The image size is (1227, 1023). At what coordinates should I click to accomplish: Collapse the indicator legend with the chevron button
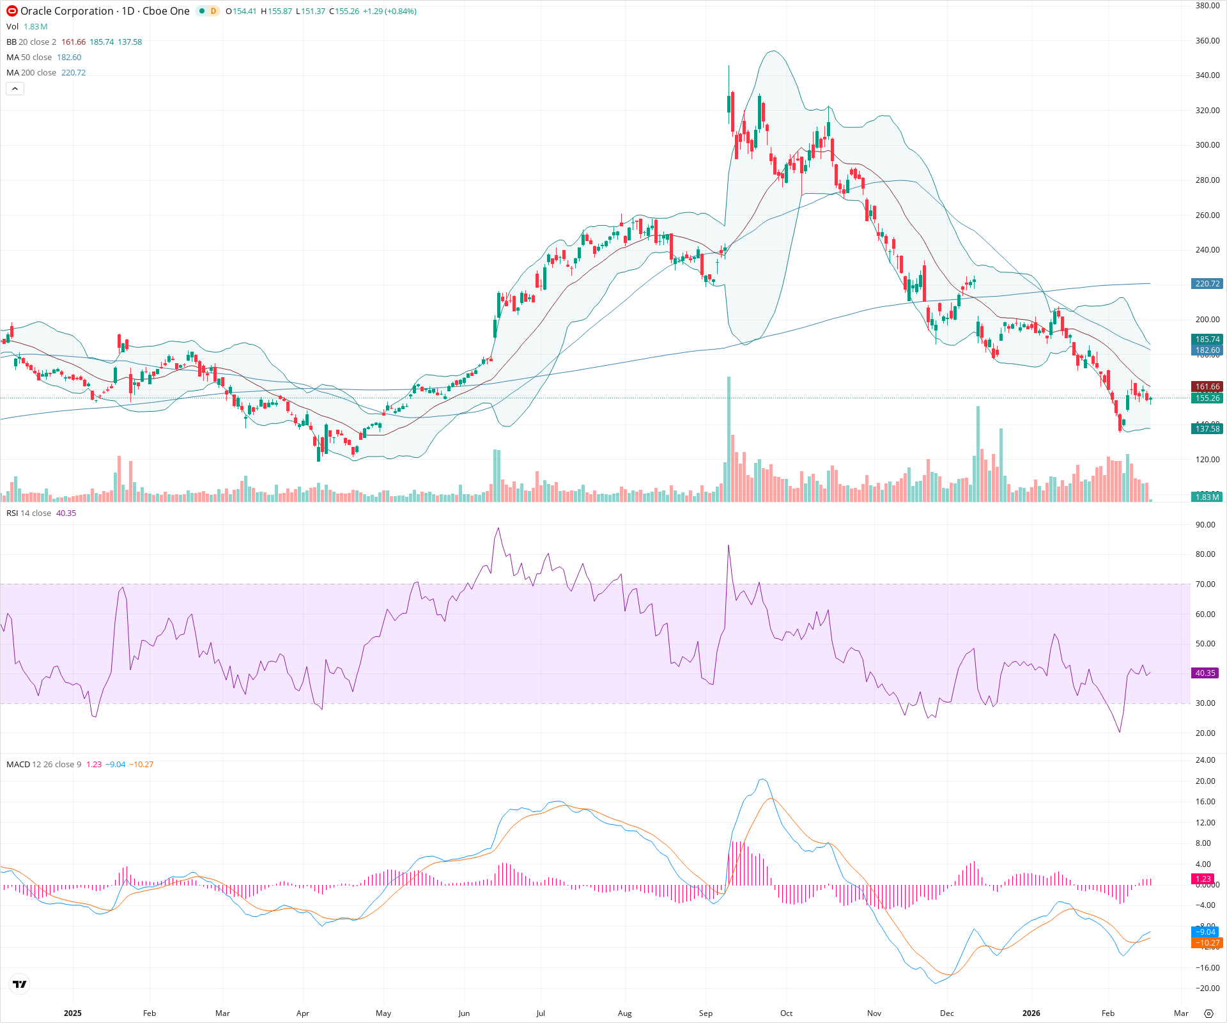15,88
